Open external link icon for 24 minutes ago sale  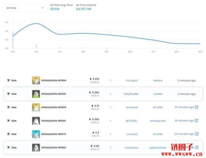pyautogui.click(x=197, y=134)
